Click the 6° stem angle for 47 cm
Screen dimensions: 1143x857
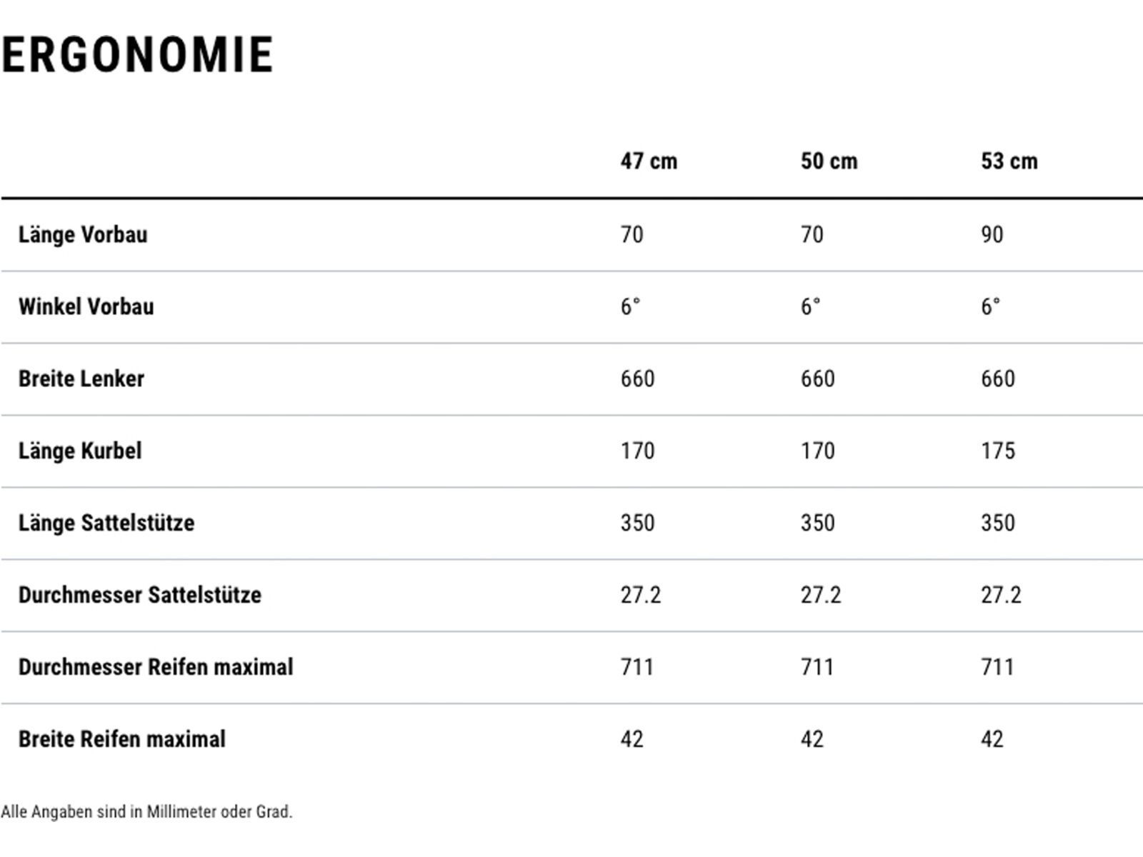tap(630, 307)
